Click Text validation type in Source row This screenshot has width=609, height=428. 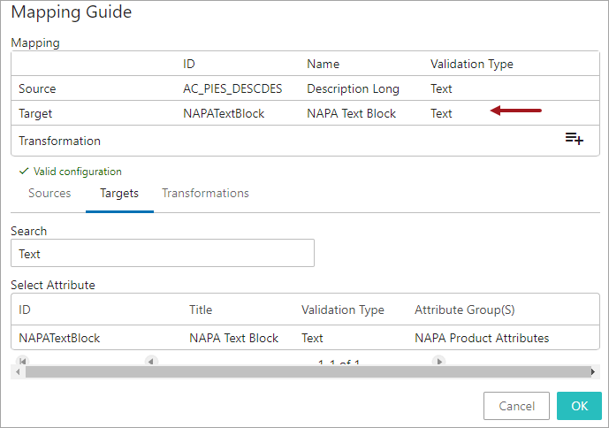(441, 88)
